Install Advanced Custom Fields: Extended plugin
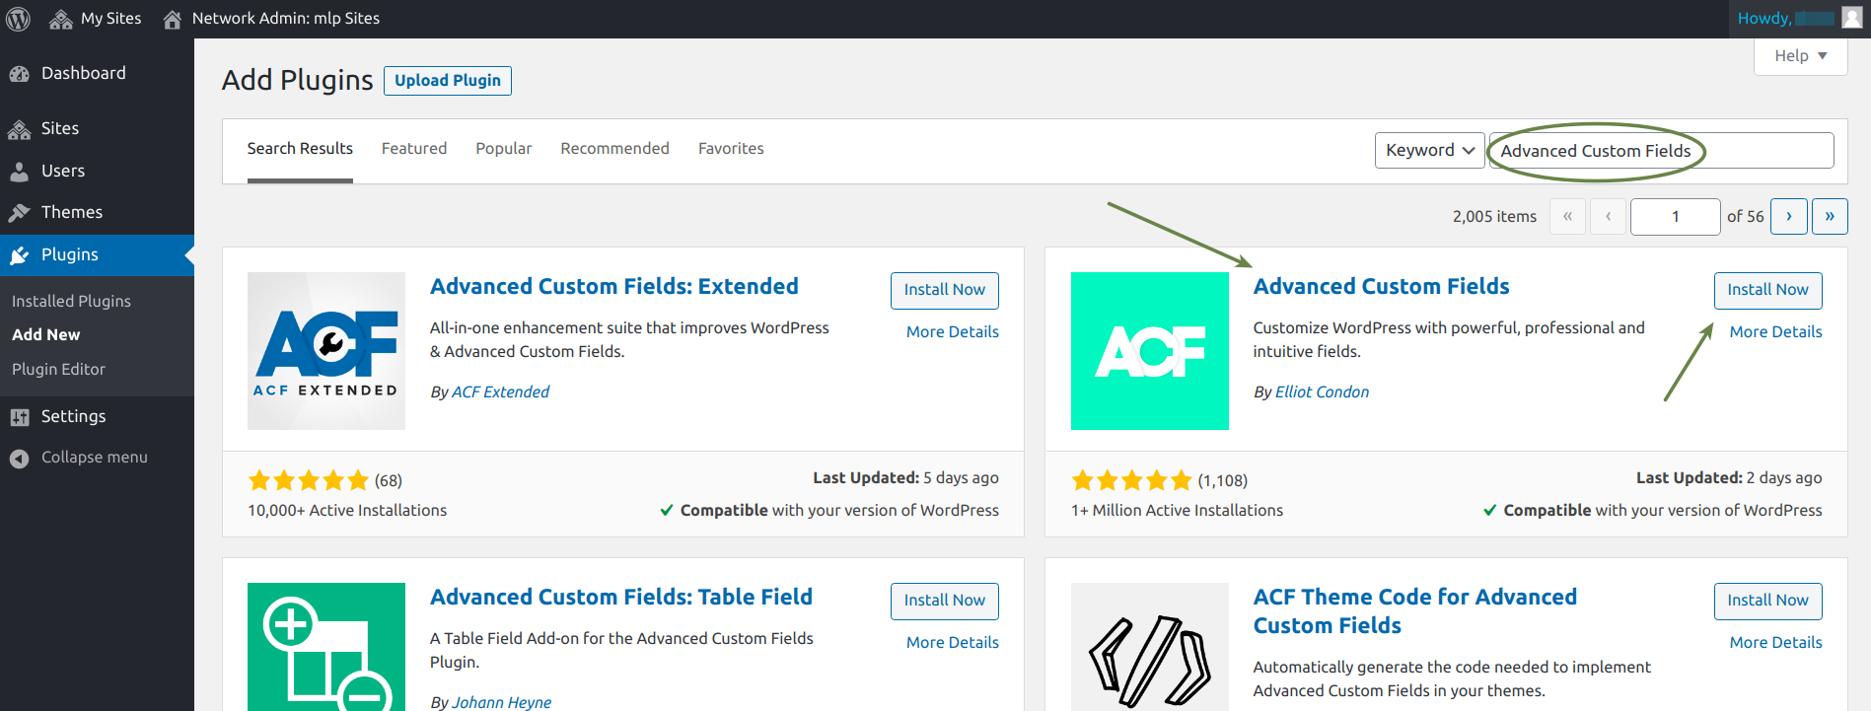This screenshot has height=711, width=1871. (x=945, y=290)
